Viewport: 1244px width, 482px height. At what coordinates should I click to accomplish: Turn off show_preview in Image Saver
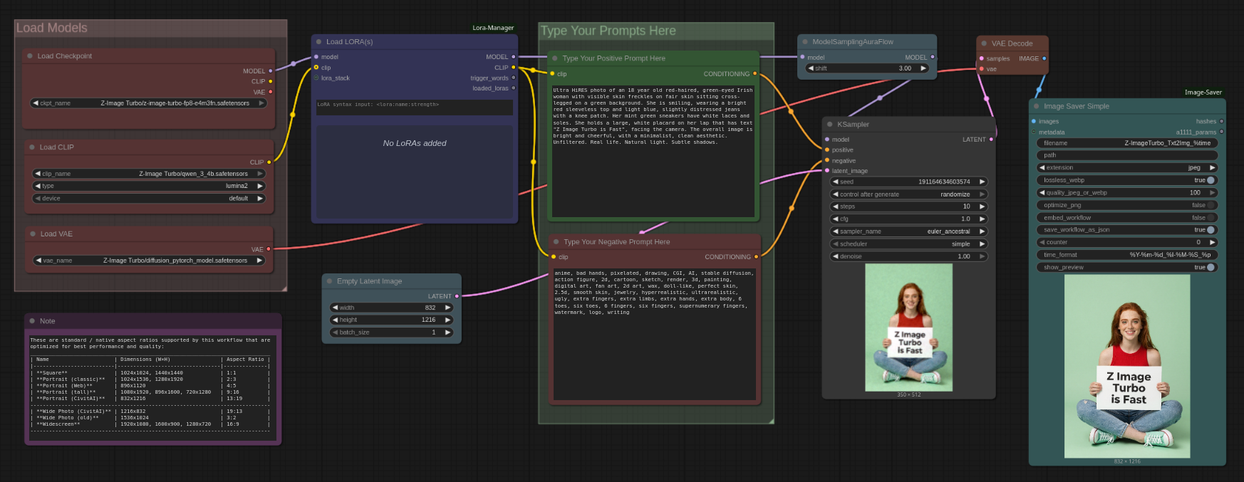[1210, 268]
